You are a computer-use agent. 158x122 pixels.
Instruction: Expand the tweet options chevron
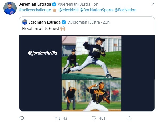(153, 4)
